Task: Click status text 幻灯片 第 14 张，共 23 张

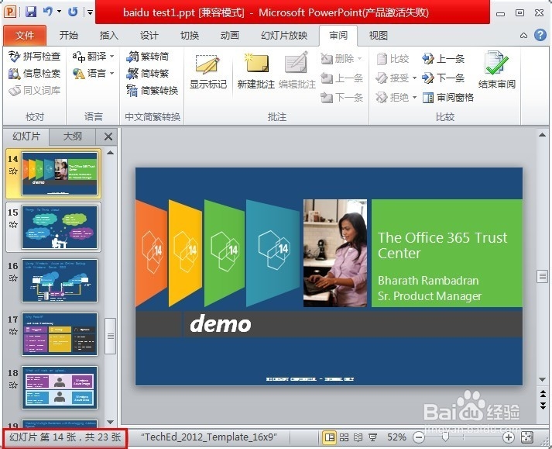Action: [x=65, y=437]
